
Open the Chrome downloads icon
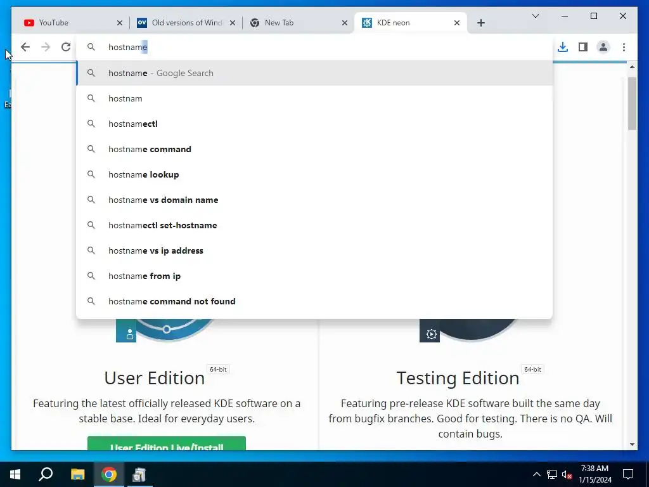point(563,47)
